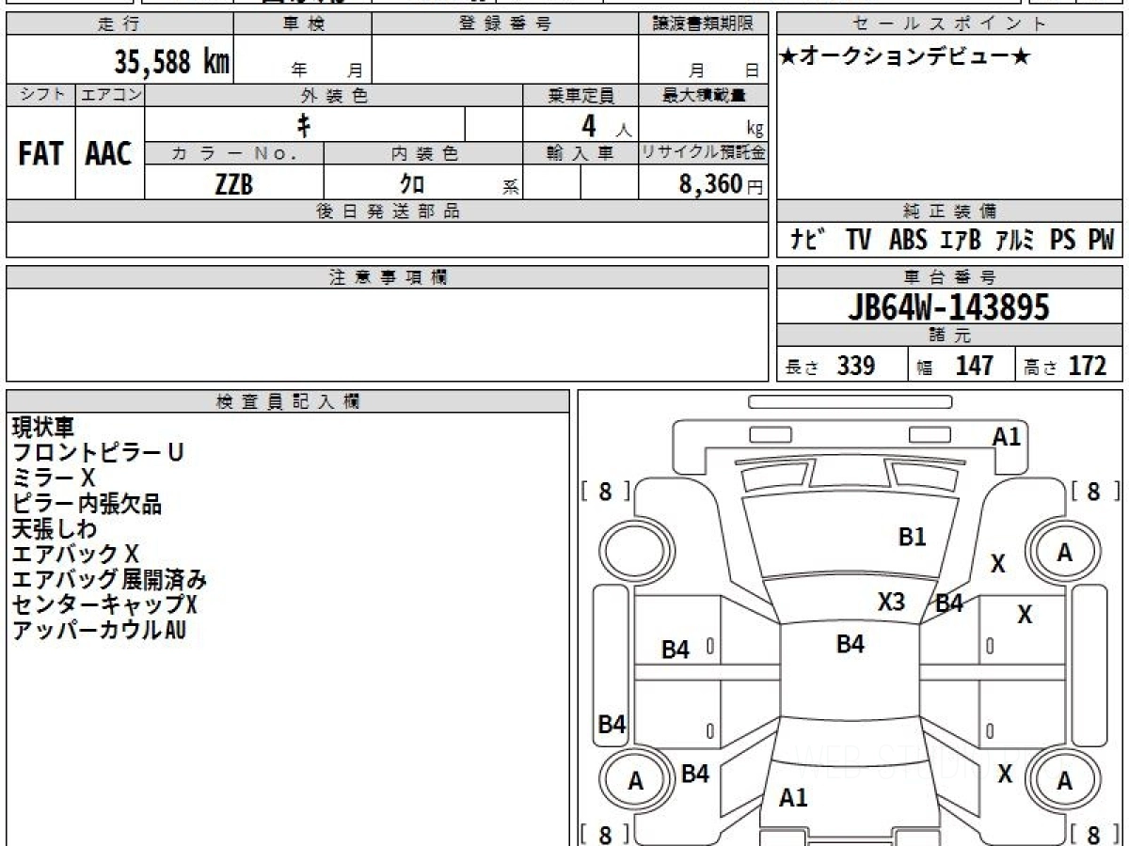Click the note ミラー X

coord(53,478)
